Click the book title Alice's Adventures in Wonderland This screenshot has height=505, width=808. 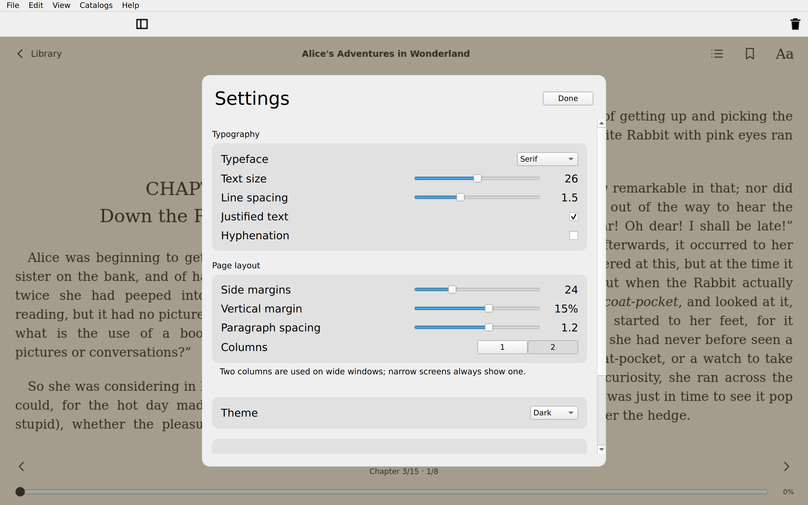click(386, 54)
